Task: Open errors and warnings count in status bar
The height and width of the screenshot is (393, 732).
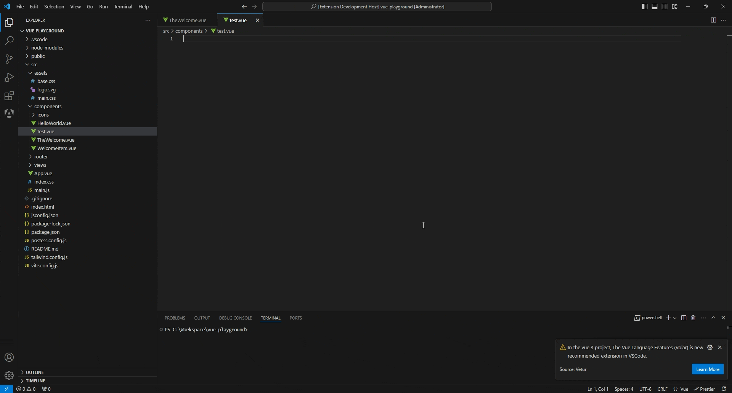Action: click(x=26, y=389)
